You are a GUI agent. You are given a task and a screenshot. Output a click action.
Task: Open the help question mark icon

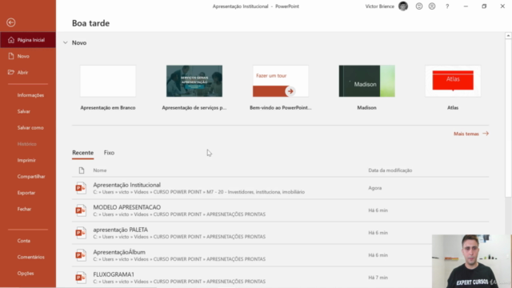(x=447, y=6)
